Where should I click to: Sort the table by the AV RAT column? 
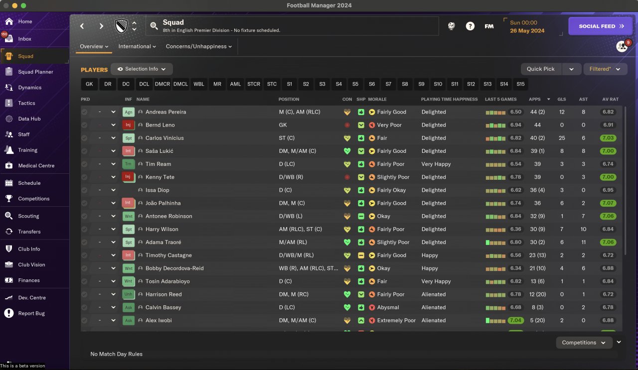[x=610, y=99]
